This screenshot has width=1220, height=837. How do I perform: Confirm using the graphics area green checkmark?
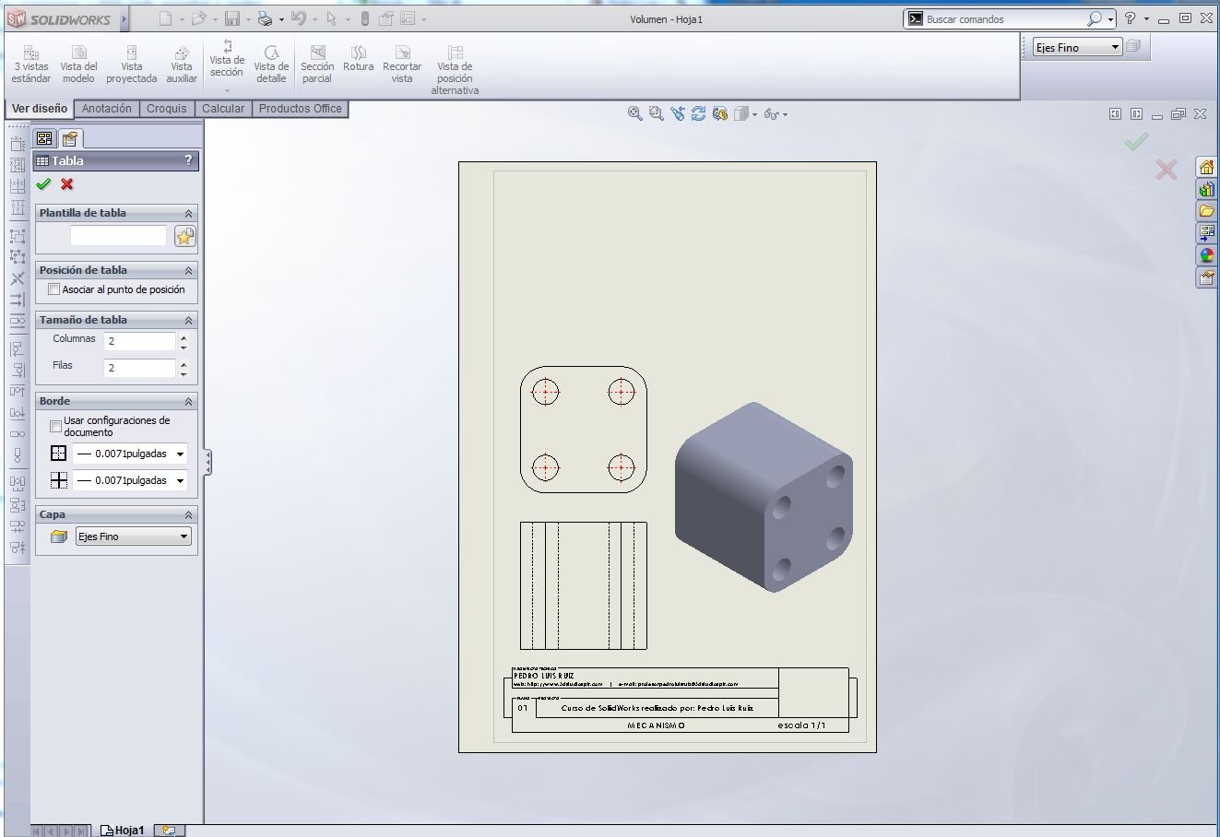point(1136,142)
